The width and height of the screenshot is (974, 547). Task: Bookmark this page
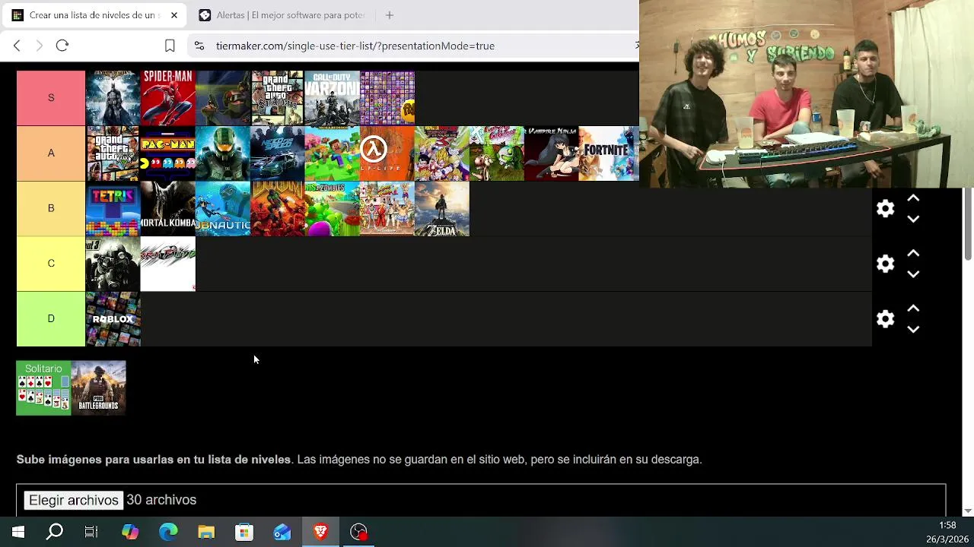point(170,46)
